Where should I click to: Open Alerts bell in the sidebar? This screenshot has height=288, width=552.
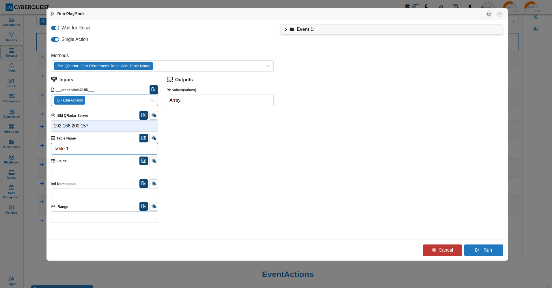[x=12, y=67]
